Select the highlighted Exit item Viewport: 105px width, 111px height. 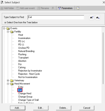click(x=20, y=90)
